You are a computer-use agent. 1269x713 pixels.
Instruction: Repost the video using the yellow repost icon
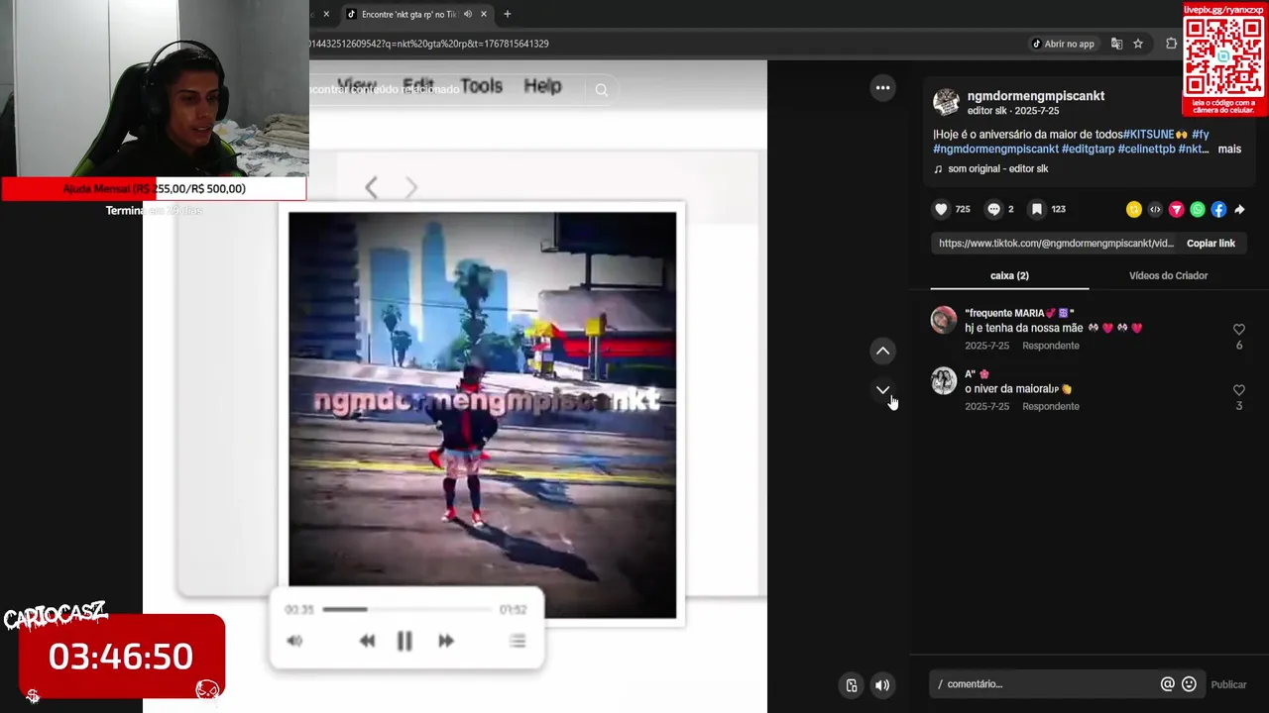tap(1133, 209)
